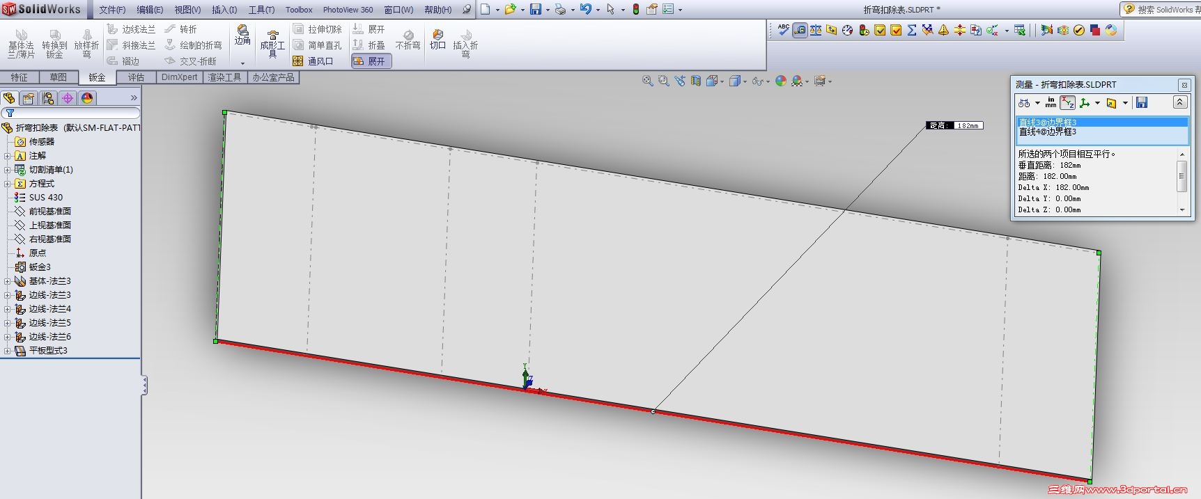Click the feature tree filter field
The height and width of the screenshot is (499, 1201).
point(70,113)
